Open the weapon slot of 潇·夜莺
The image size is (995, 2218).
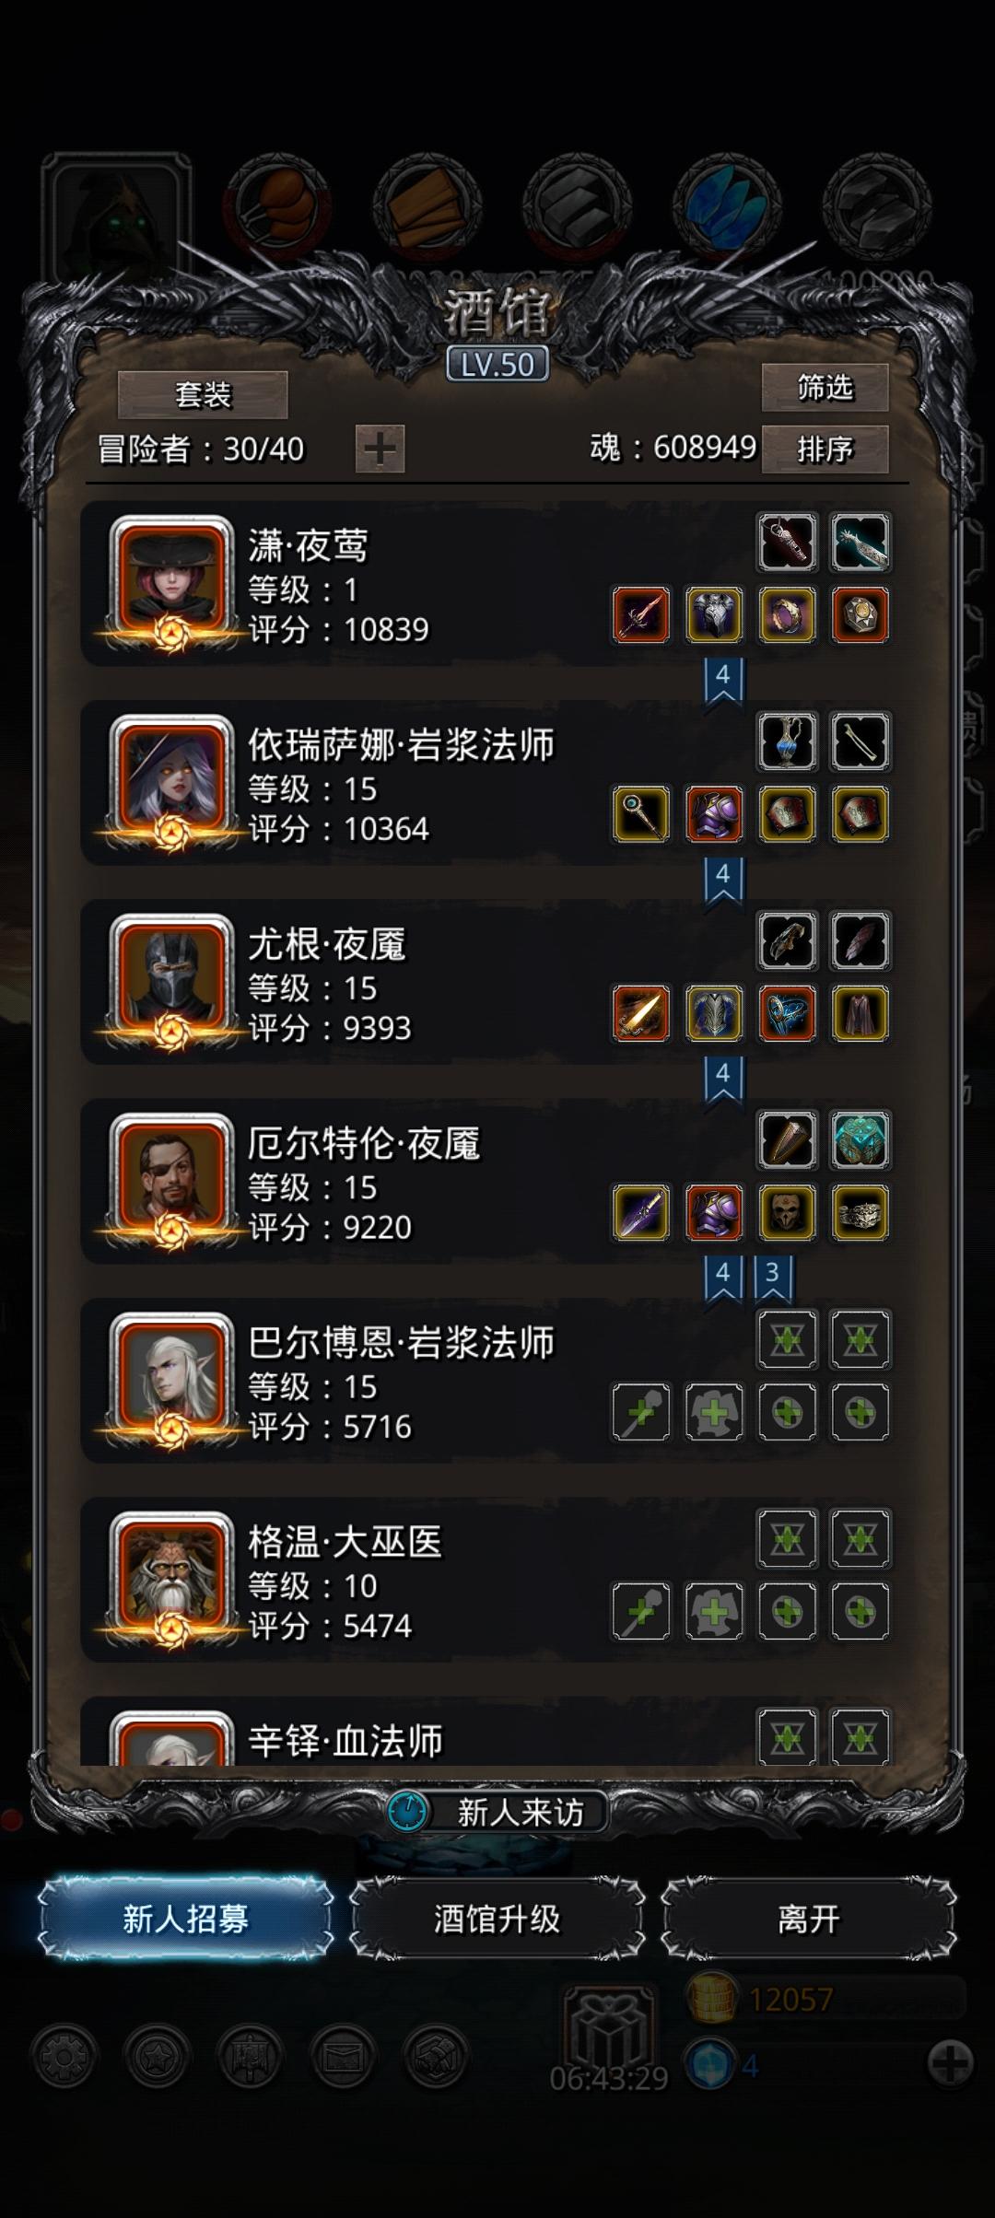[641, 615]
